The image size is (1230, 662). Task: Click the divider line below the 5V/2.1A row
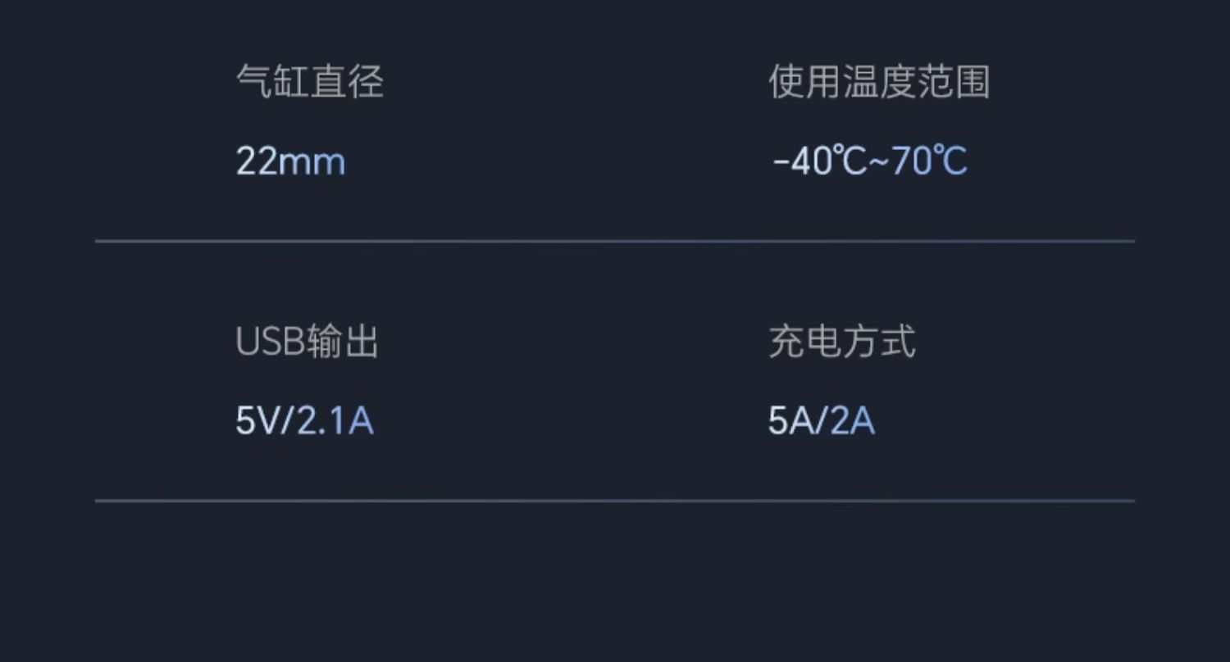[615, 501]
